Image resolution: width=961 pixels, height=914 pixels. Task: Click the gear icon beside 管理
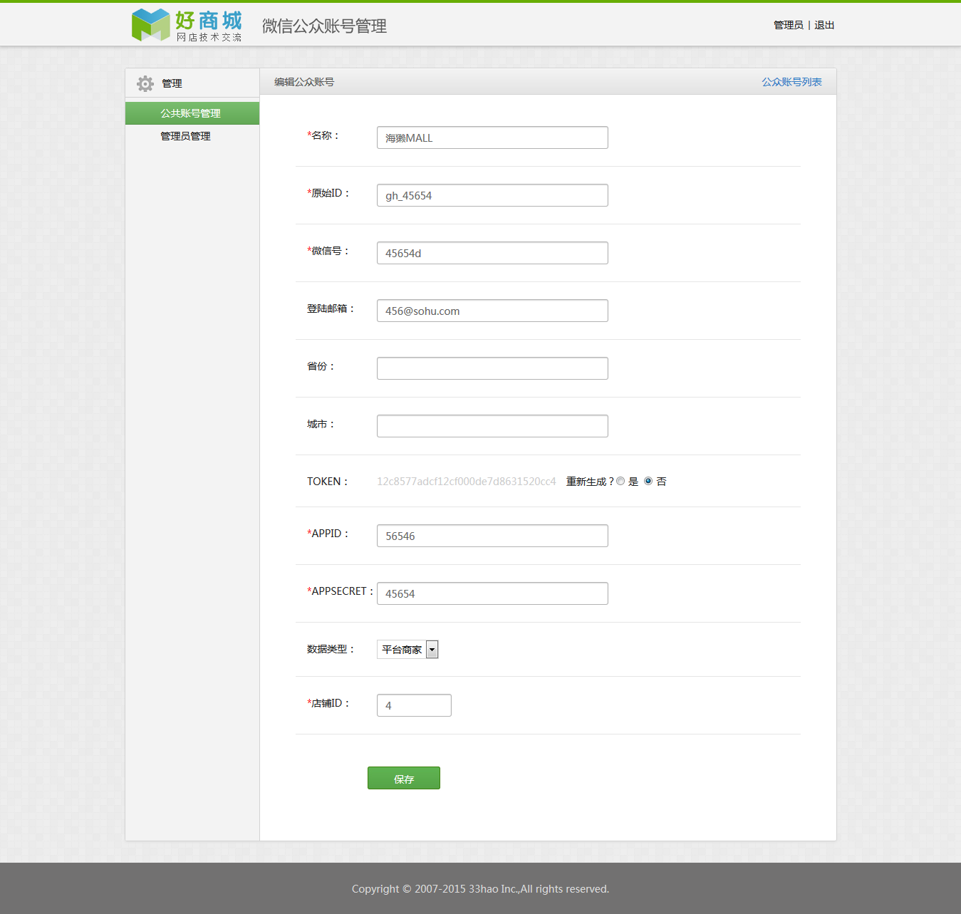(x=145, y=83)
